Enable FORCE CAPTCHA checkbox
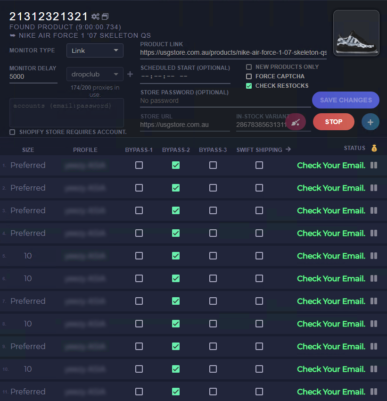The width and height of the screenshot is (387, 401). click(x=249, y=76)
